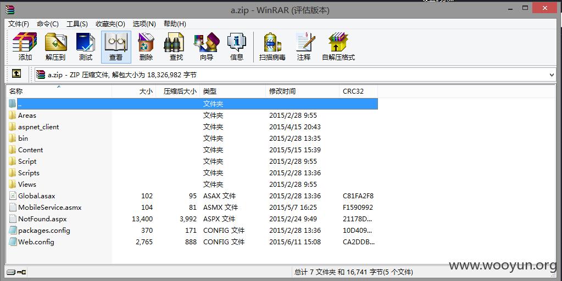Click the packages.config file icon

[13, 230]
